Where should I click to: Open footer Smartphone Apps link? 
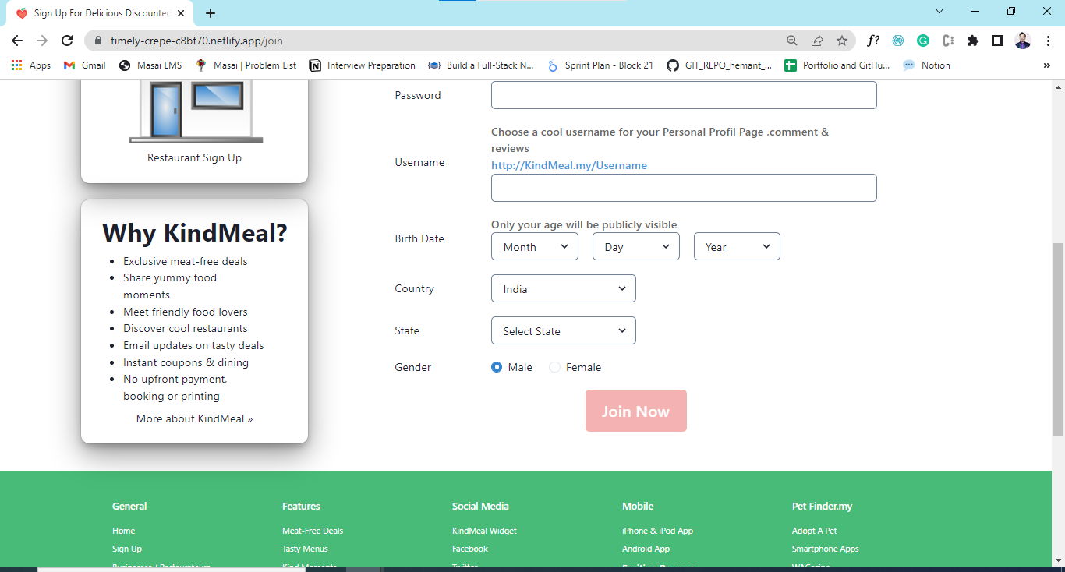point(825,549)
